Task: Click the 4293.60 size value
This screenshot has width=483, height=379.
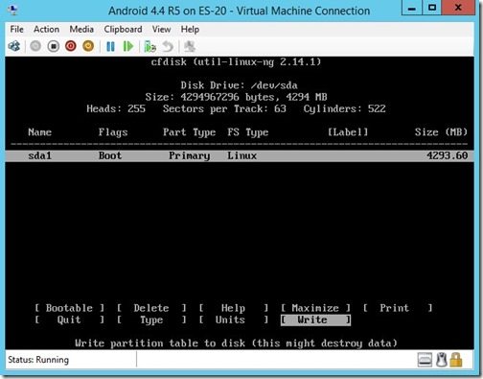Action: tap(447, 155)
